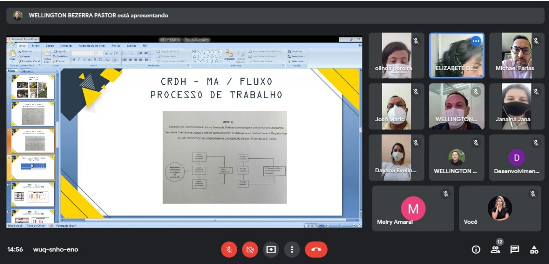Click the present screen button
Image resolution: width=549 pixels, height=264 pixels.
(271, 249)
